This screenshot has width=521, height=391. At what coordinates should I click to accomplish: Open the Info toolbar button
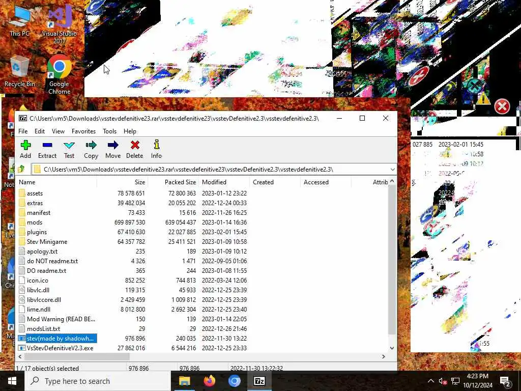pos(156,149)
